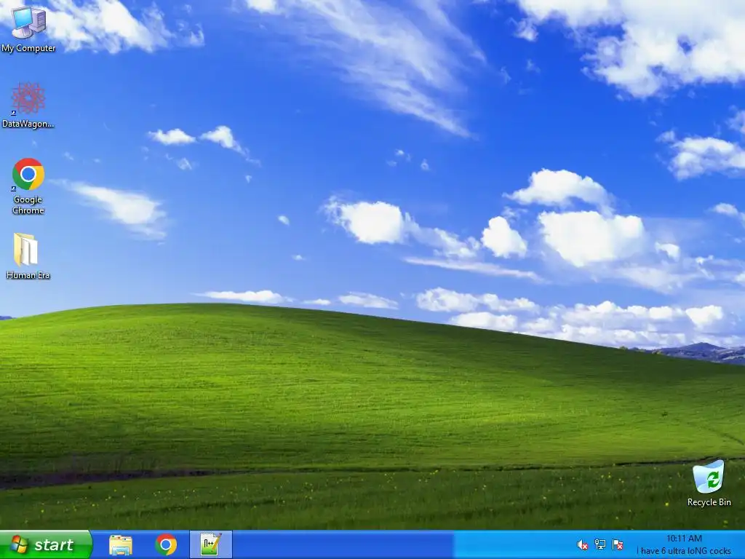This screenshot has height=559, width=745.
Task: Open the Start menu
Action: click(x=46, y=544)
